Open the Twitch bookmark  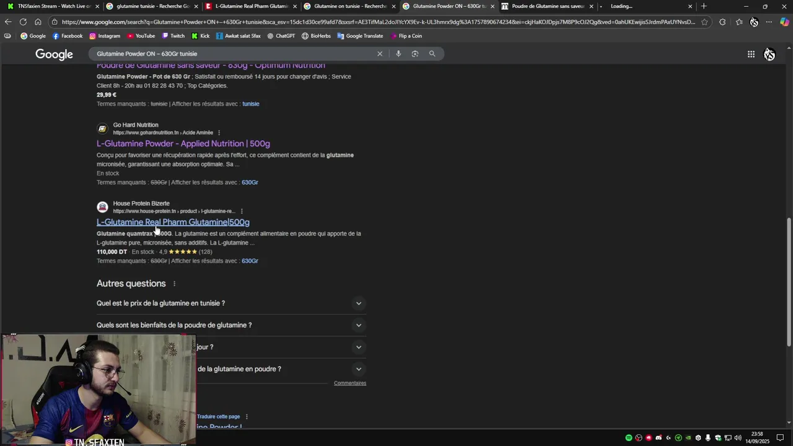pyautogui.click(x=173, y=36)
